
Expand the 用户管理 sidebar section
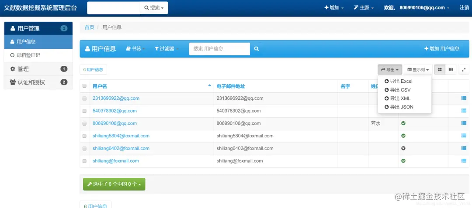point(38,28)
